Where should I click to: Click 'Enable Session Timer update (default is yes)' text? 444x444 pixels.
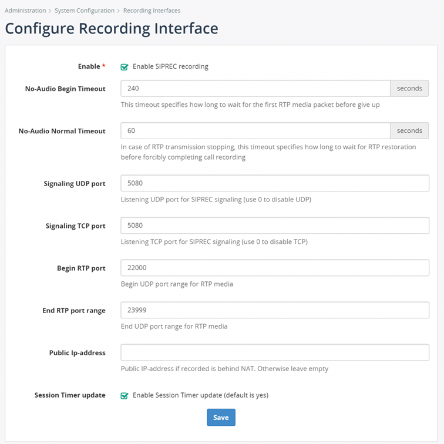[200, 395]
